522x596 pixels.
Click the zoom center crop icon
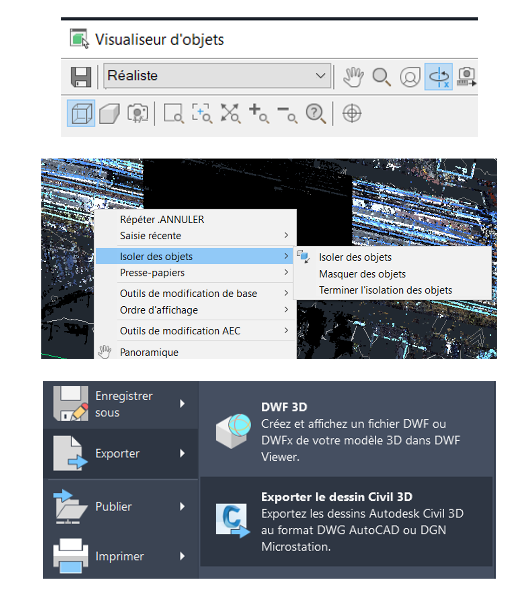[202, 113]
